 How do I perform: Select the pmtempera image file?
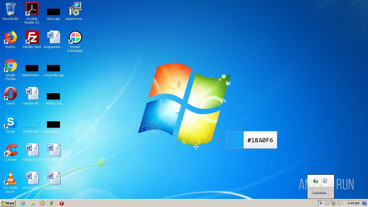tap(53, 127)
